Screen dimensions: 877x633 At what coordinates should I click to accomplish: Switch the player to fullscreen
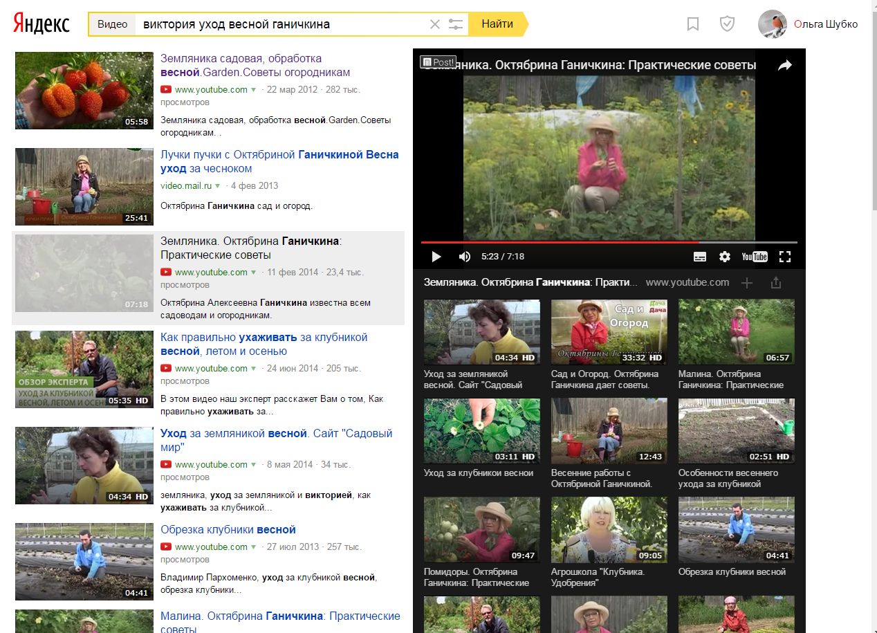click(x=785, y=257)
